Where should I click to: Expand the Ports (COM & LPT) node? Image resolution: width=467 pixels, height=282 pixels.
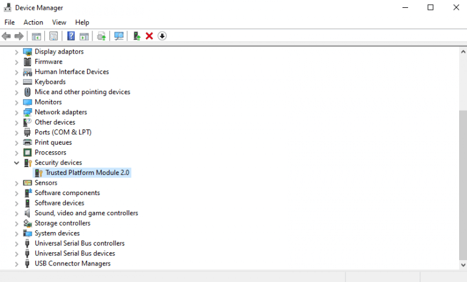16,133
